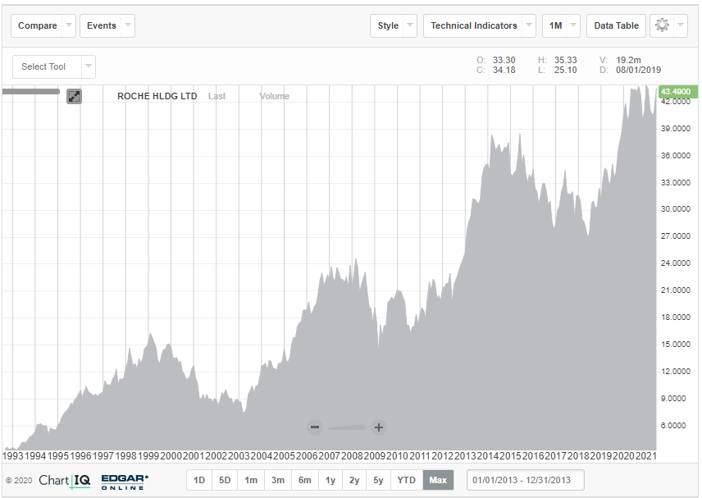Open the Data Table view
Image resolution: width=702 pixels, height=498 pixels.
(616, 25)
